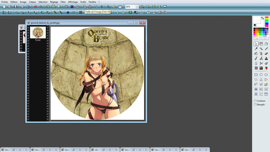This screenshot has height=152, width=270.
Task: Open the Fenêtre menu
Action: (93, 2)
